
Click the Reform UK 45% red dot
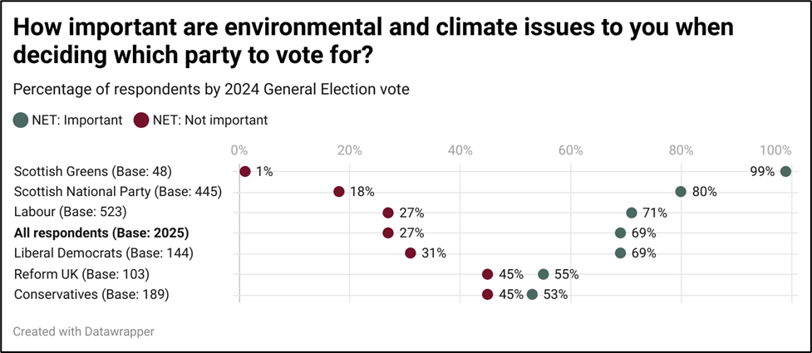coord(488,274)
